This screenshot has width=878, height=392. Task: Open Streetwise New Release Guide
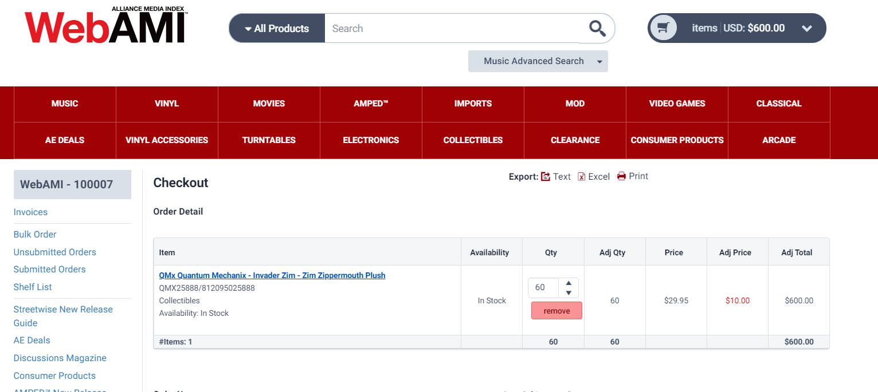63,316
